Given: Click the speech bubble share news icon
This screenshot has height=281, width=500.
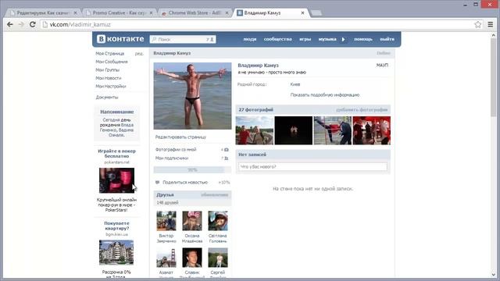Looking at the screenshot, I should click(x=157, y=182).
